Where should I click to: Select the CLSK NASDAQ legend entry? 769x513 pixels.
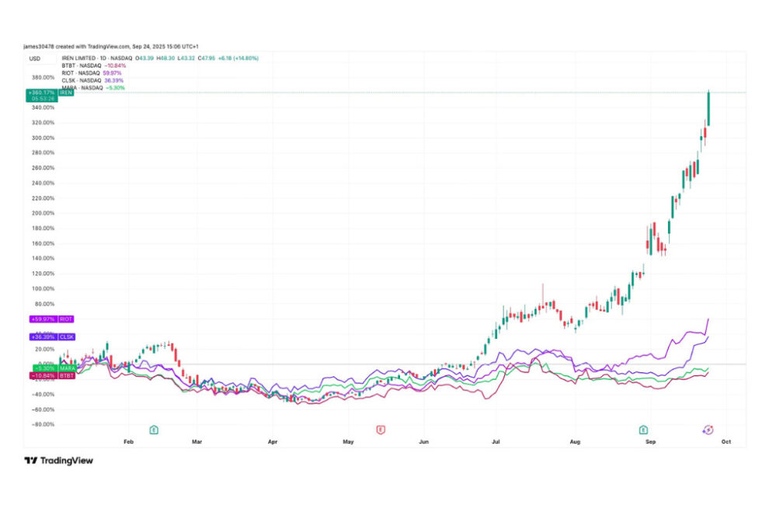pyautogui.click(x=81, y=80)
